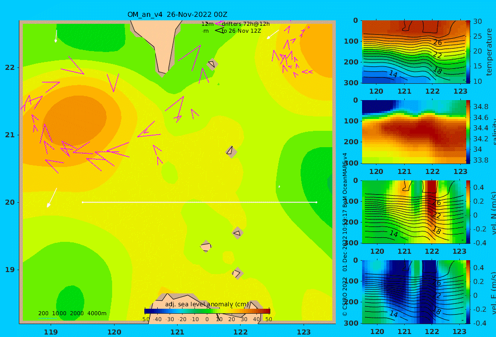The width and height of the screenshot is (496, 337).
Task: Click the "14" contour label in temperature panel
Action: 393,74
